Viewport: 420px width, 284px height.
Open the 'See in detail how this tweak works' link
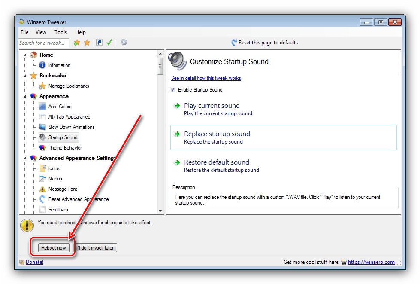pyautogui.click(x=206, y=78)
